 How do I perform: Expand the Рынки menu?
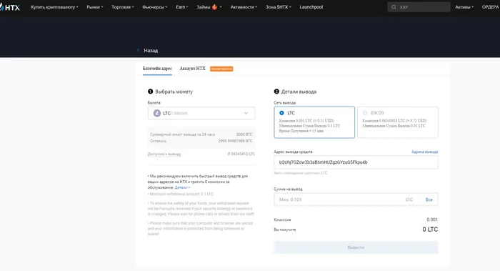[x=95, y=7]
